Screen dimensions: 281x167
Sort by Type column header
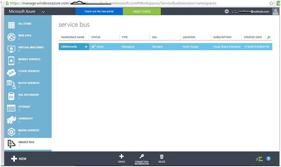[x=124, y=37]
